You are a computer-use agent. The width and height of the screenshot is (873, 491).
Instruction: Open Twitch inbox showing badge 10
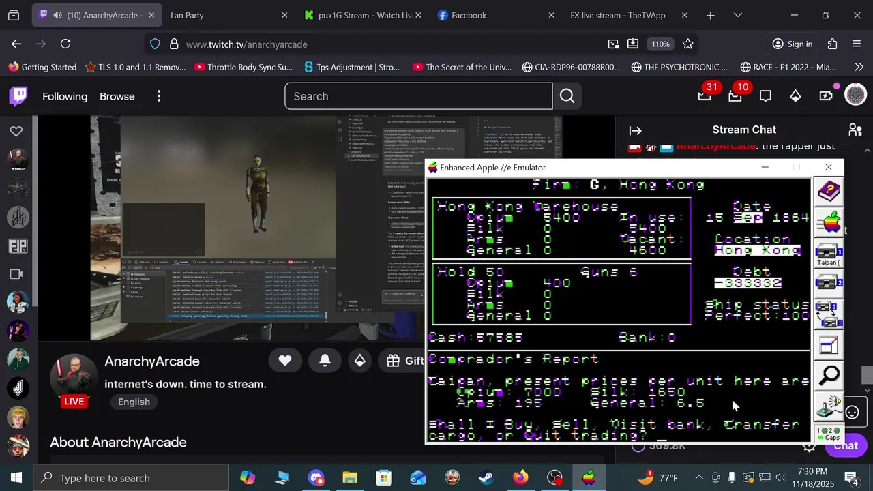(x=735, y=95)
